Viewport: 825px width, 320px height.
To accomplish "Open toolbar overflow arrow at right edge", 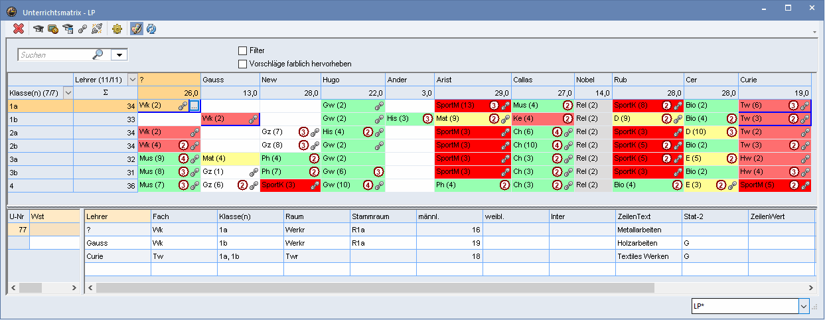I will click(814, 31).
